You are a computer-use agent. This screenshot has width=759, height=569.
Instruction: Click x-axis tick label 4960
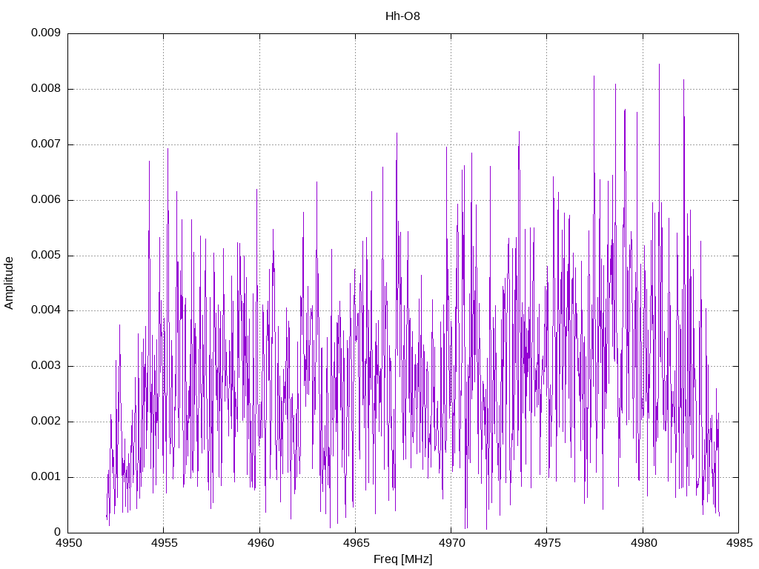coord(260,543)
